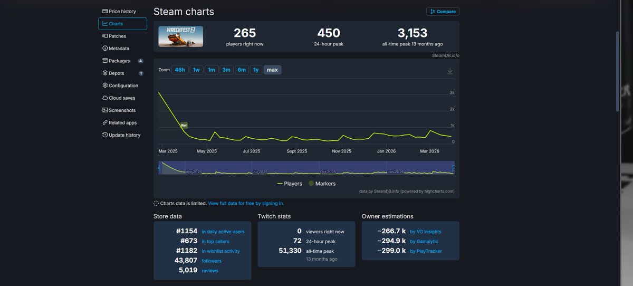
Task: Open in top sellers link
Action: pos(215,241)
